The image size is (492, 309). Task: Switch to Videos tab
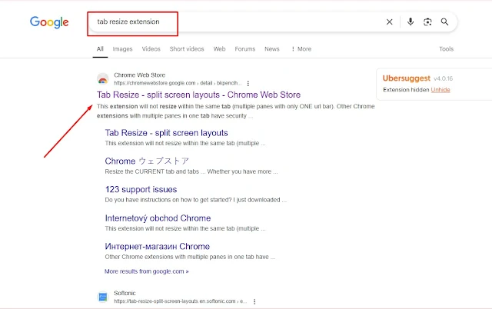pos(151,49)
